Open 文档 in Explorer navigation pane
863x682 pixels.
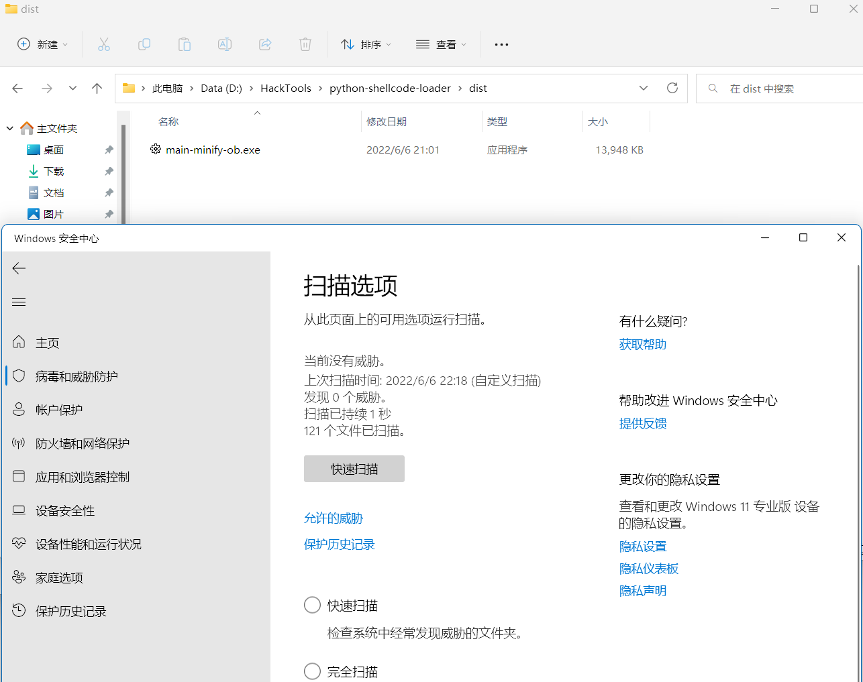[x=54, y=193]
